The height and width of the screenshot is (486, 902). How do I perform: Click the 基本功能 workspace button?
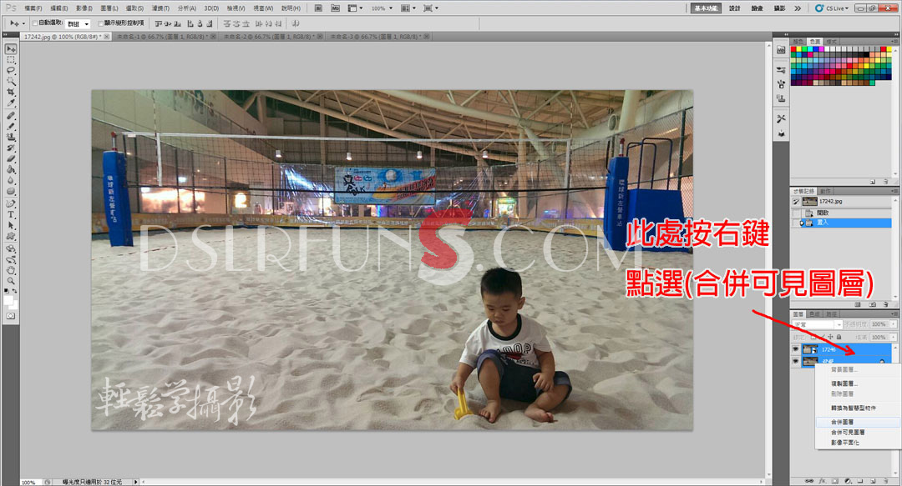707,8
